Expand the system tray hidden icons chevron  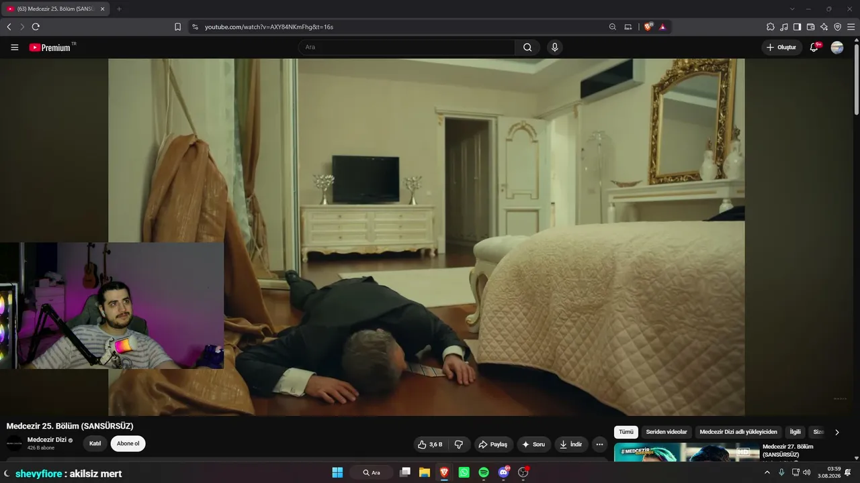pos(767,472)
